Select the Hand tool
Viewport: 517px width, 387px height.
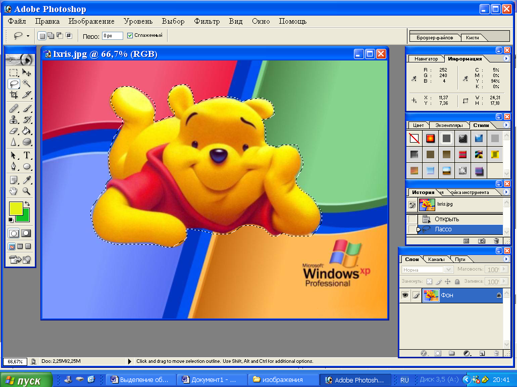point(14,191)
